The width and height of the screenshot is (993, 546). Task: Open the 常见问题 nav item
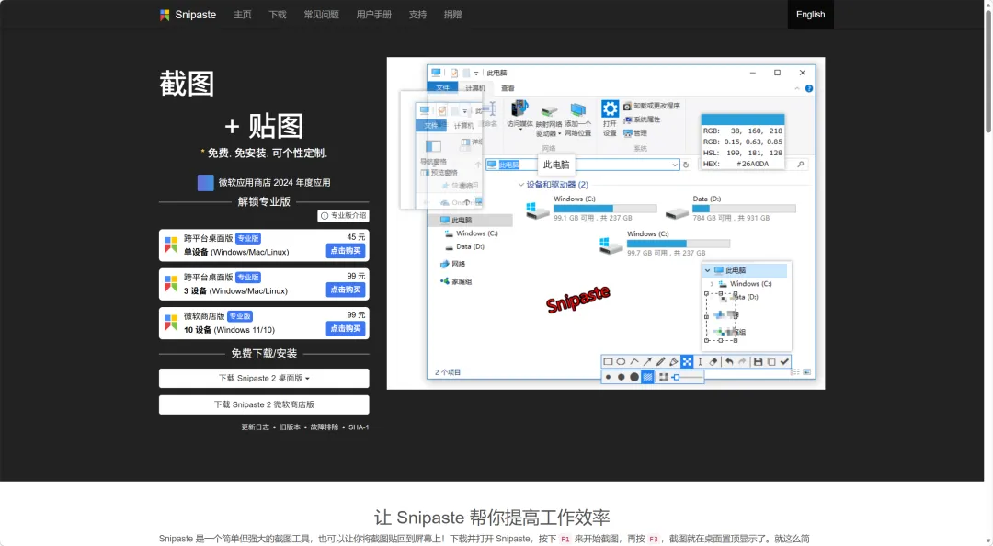(x=321, y=15)
